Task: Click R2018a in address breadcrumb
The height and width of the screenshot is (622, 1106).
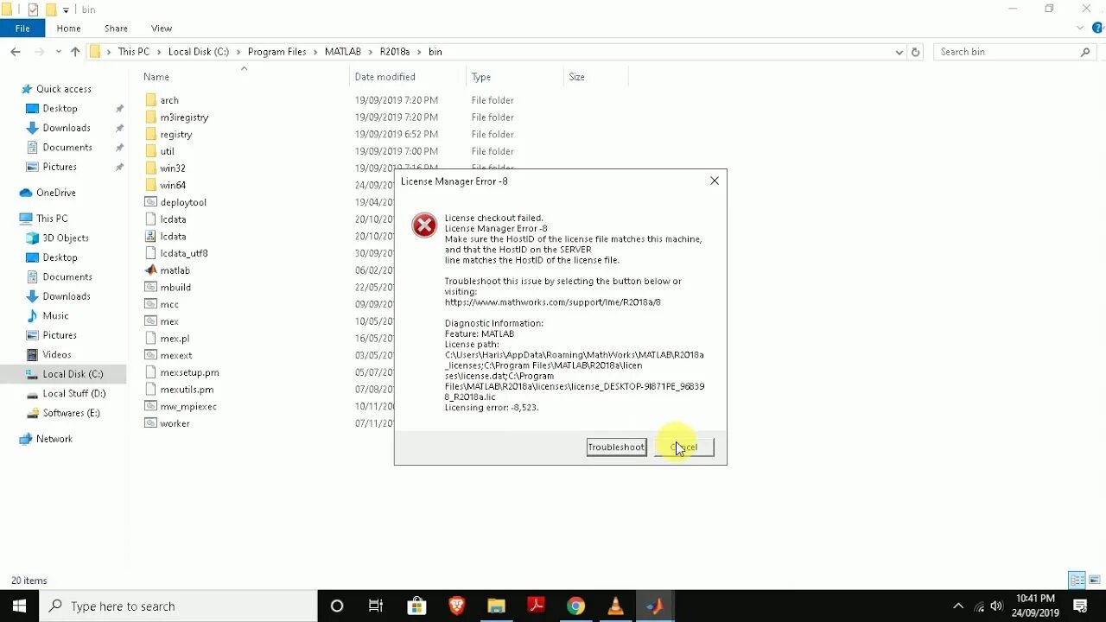Action: pyautogui.click(x=395, y=52)
